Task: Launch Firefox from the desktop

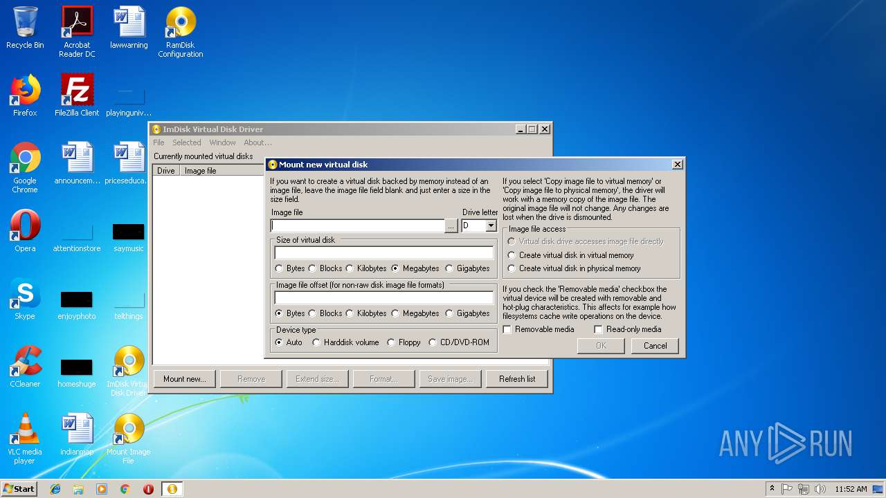Action: 25,95
